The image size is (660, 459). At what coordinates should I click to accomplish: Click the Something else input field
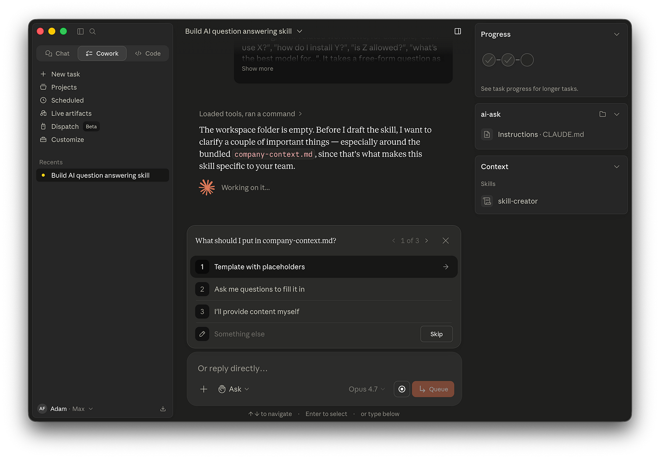[315, 334]
